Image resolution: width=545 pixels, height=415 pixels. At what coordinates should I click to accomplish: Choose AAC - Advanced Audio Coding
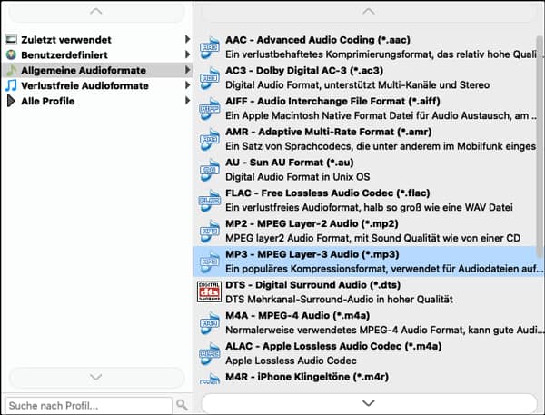click(x=369, y=47)
